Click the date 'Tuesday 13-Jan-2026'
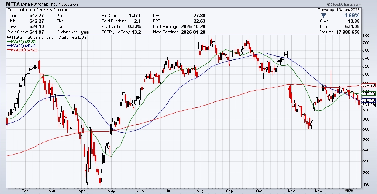Image resolution: width=377 pixels, height=194 pixels. pyautogui.click(x=339, y=10)
